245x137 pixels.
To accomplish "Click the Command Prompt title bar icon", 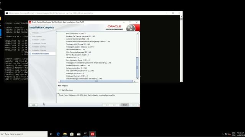I will tap(7, 13).
